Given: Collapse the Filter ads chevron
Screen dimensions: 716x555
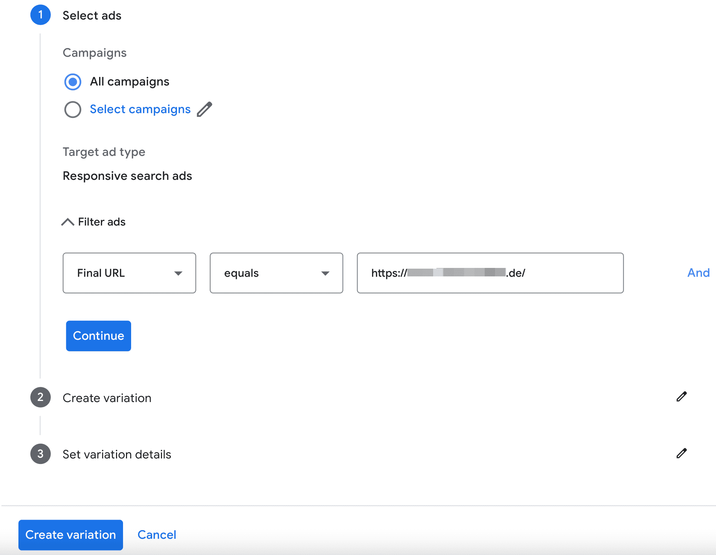Looking at the screenshot, I should click(x=68, y=222).
